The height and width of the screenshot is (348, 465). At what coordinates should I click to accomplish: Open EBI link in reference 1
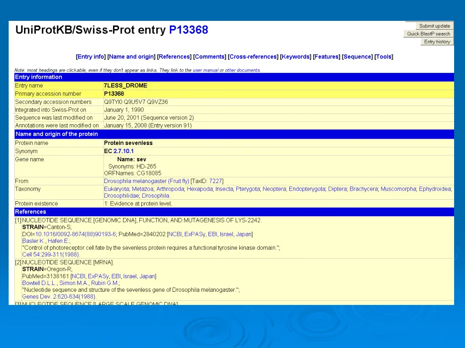(x=213, y=234)
